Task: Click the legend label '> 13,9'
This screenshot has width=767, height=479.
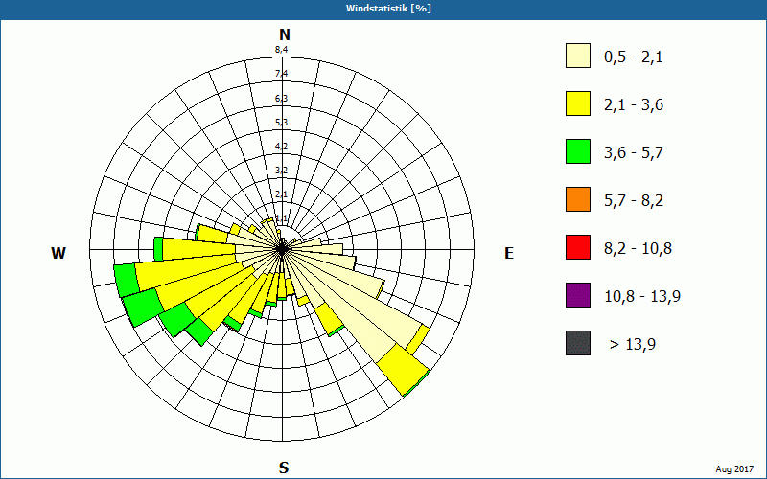Action: [633, 345]
